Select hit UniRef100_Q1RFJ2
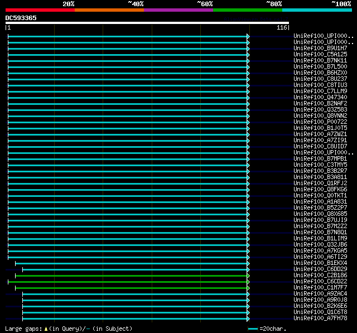Screen dimensions: 357x333 point(320,184)
